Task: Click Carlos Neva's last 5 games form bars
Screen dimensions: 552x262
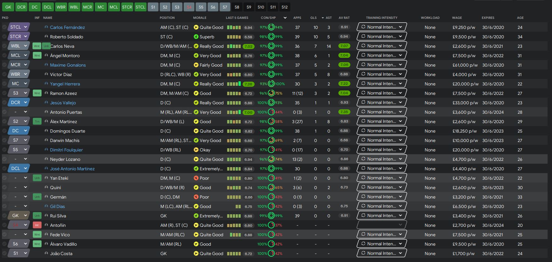Action: point(234,46)
